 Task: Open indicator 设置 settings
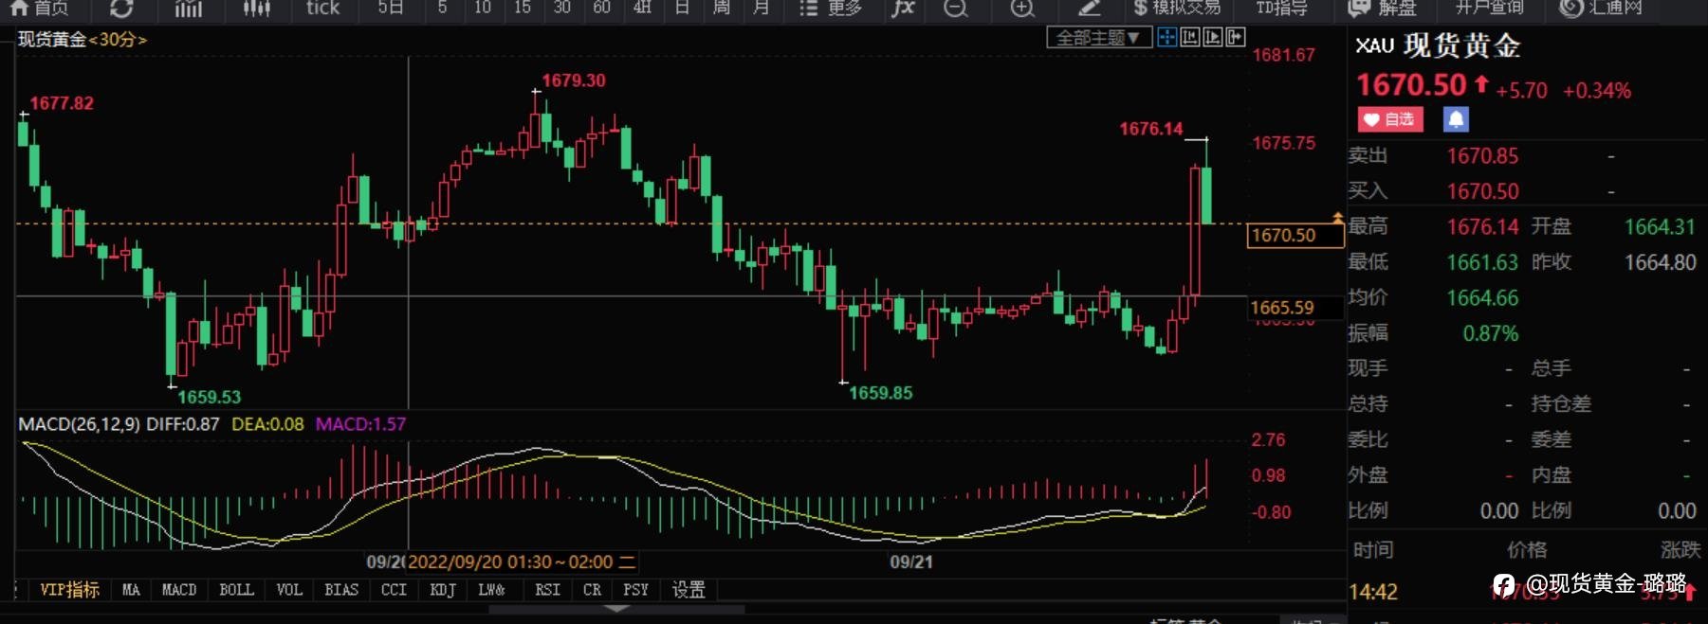(689, 590)
